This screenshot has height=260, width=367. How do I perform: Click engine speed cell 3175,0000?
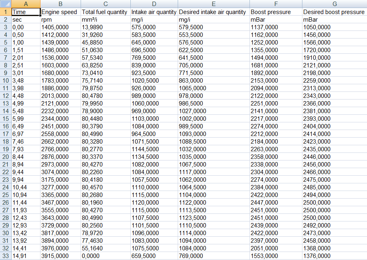click(x=61, y=180)
